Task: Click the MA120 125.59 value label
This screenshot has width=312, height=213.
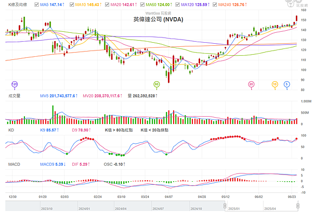Action: (x=195, y=5)
